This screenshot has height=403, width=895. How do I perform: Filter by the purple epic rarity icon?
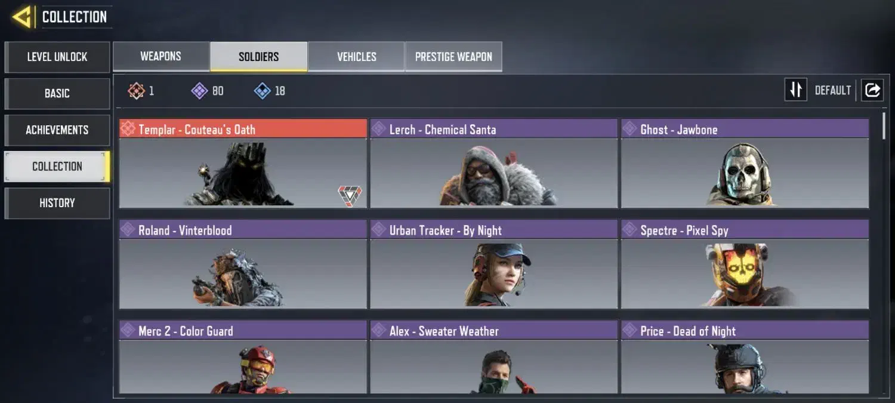199,91
